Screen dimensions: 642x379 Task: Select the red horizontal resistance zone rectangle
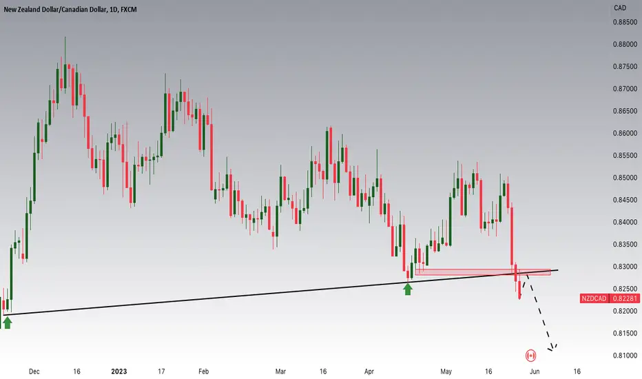click(483, 272)
